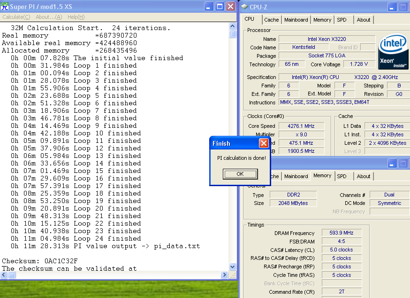The height and width of the screenshot is (298, 410).
Task: Click scroll up arrow in Super PI output
Action: pyautogui.click(x=233, y=26)
